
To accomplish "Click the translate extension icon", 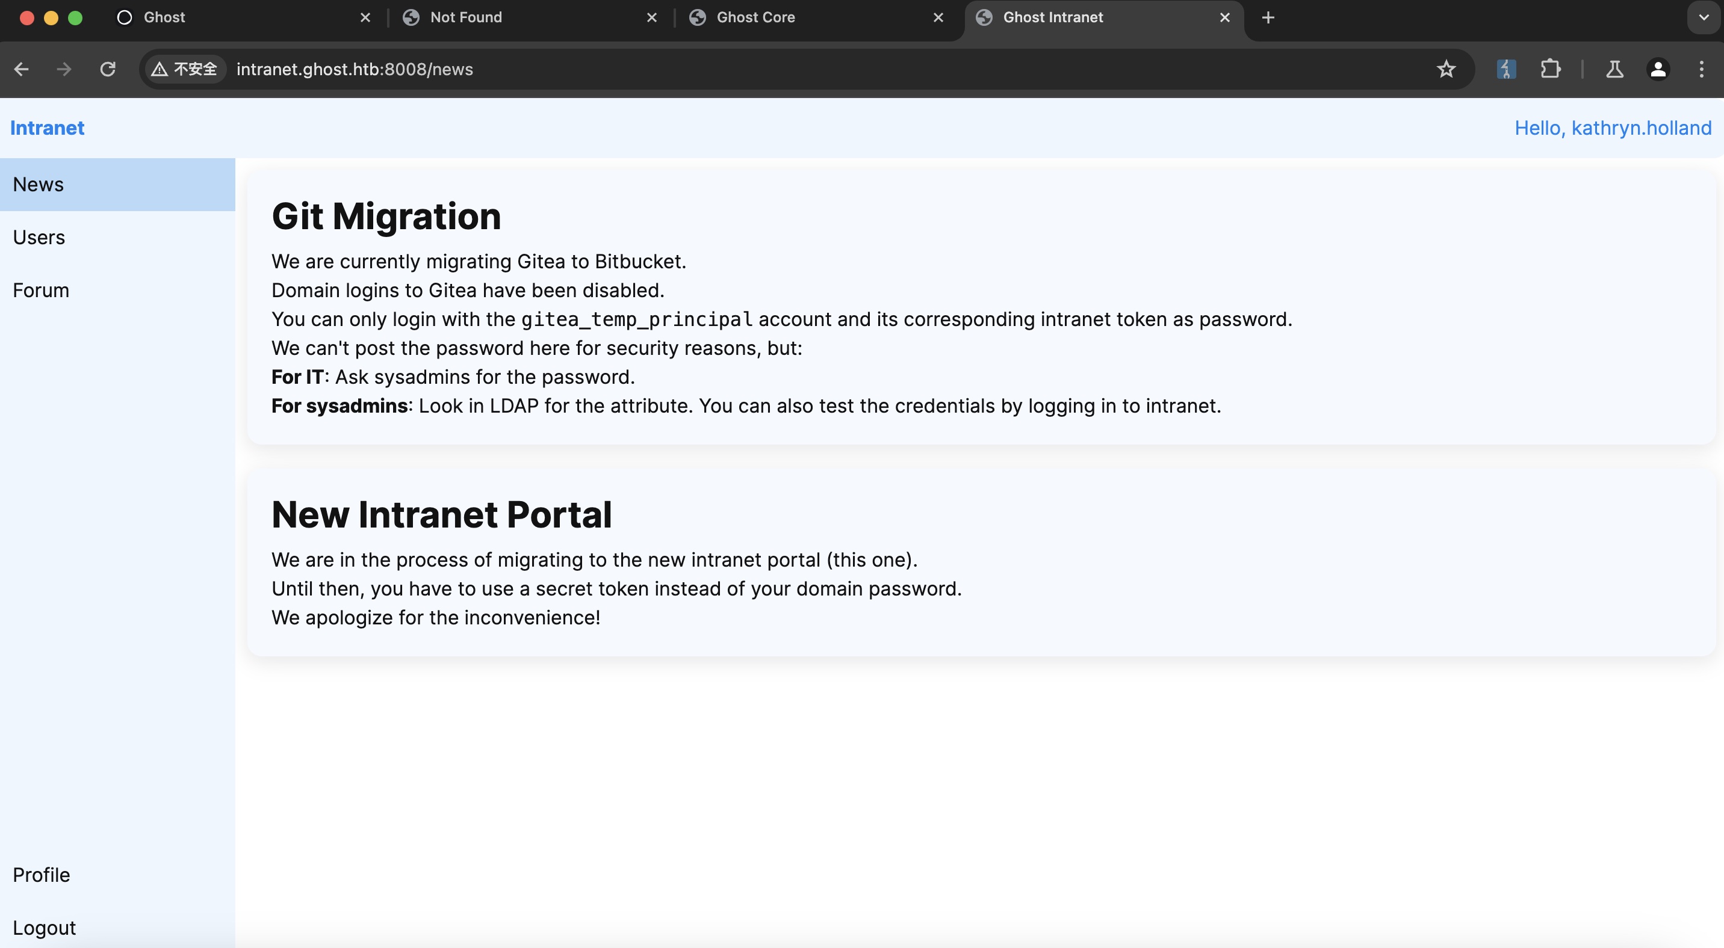I will pos(1506,69).
